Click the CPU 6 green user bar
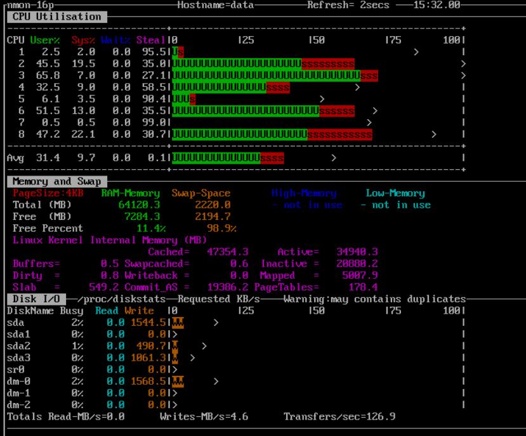Viewport: 526px width, 436px height. tap(246, 111)
